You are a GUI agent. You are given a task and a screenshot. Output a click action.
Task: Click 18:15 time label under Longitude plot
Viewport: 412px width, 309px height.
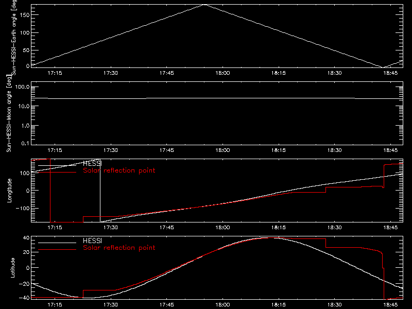pyautogui.click(x=279, y=228)
